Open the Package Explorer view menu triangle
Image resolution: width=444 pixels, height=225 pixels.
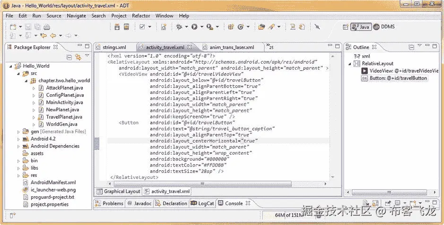tap(87, 56)
